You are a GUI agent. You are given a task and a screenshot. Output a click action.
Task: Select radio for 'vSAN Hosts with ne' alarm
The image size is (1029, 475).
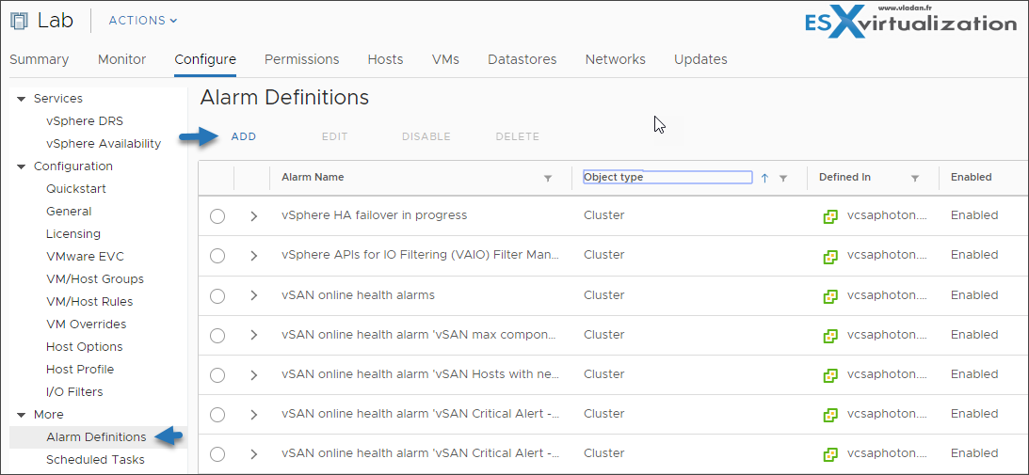click(x=217, y=375)
